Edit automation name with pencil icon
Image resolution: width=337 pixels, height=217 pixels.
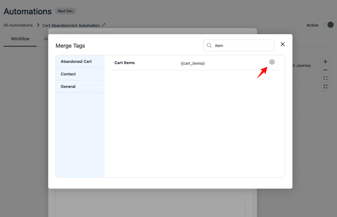pos(104,25)
